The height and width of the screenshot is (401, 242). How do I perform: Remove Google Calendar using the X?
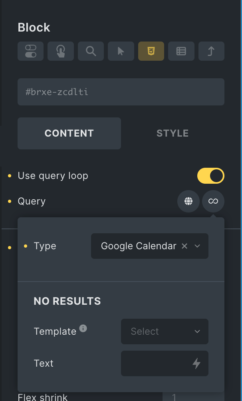click(184, 246)
